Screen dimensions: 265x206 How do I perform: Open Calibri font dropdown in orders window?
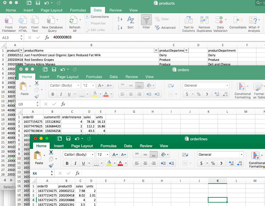pyautogui.click(x=78, y=85)
